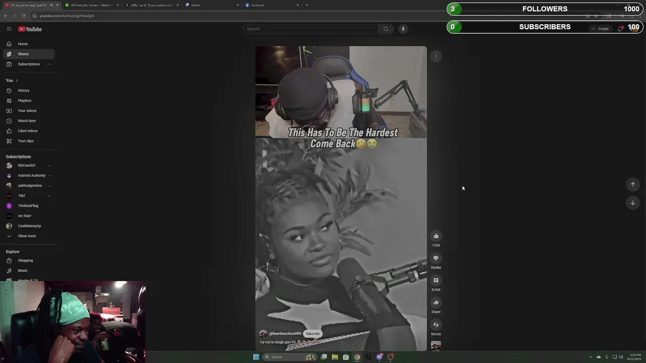
Task: Open the Windows Start menu
Action: [256, 357]
